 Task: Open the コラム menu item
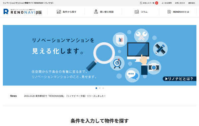point(141,12)
